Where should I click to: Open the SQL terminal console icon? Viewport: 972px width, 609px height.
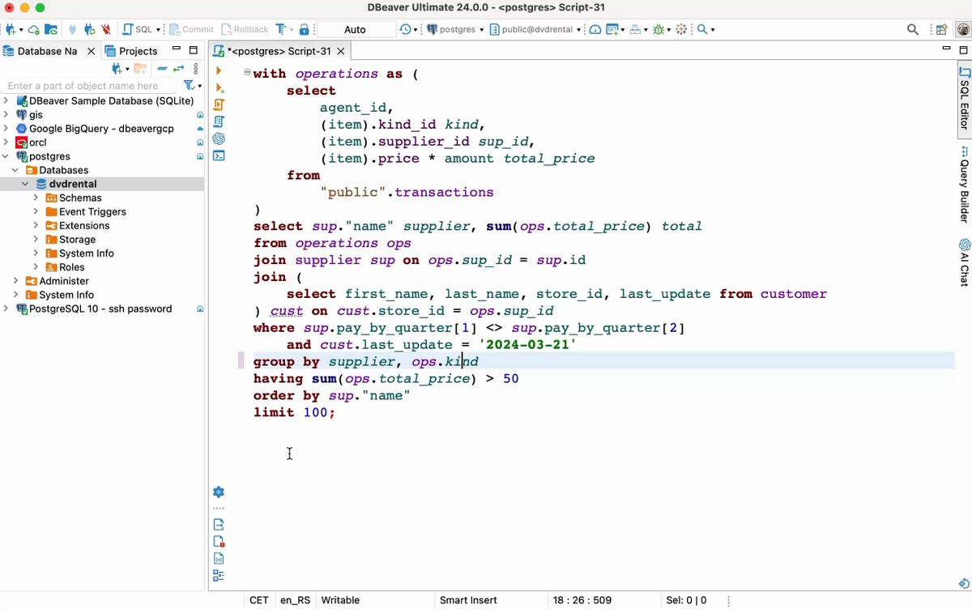tap(219, 155)
